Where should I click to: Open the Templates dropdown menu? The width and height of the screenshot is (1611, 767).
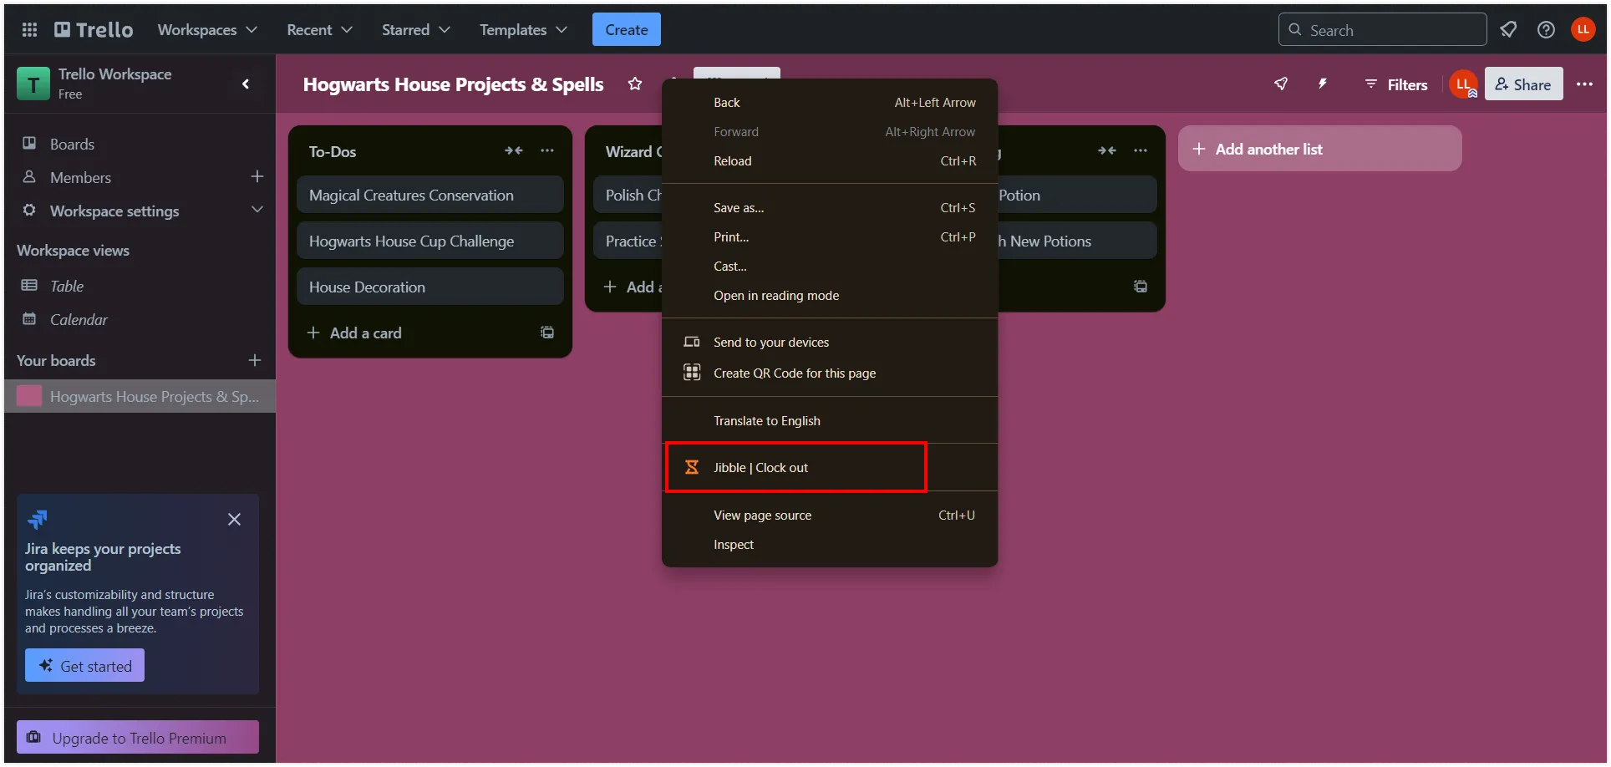tap(523, 30)
